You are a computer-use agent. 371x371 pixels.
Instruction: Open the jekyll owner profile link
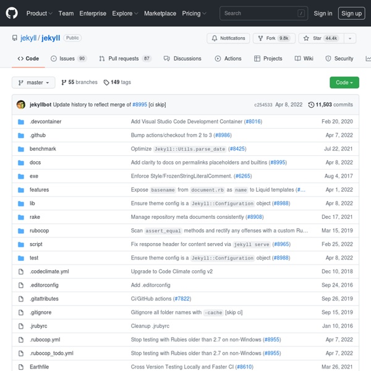pos(28,38)
